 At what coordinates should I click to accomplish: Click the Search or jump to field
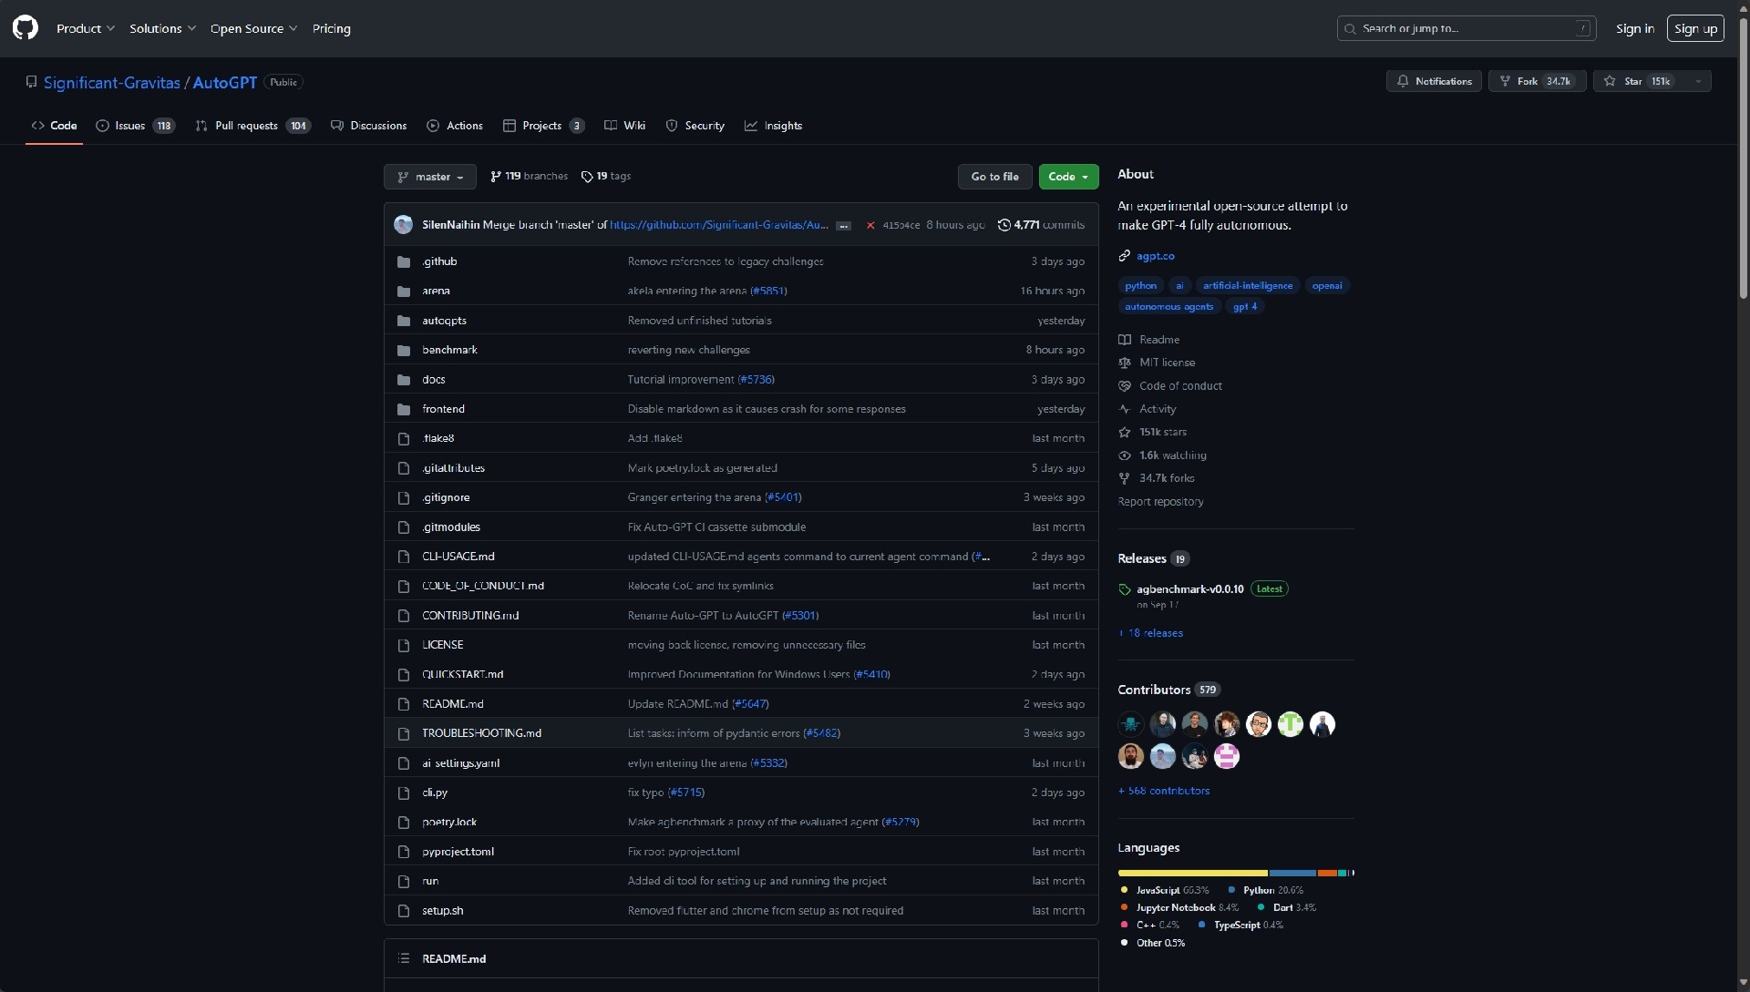(1466, 28)
